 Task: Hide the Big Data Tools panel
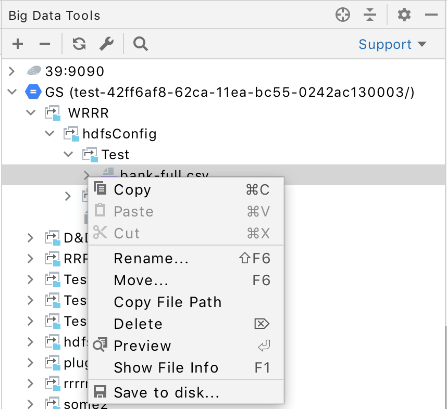point(431,15)
